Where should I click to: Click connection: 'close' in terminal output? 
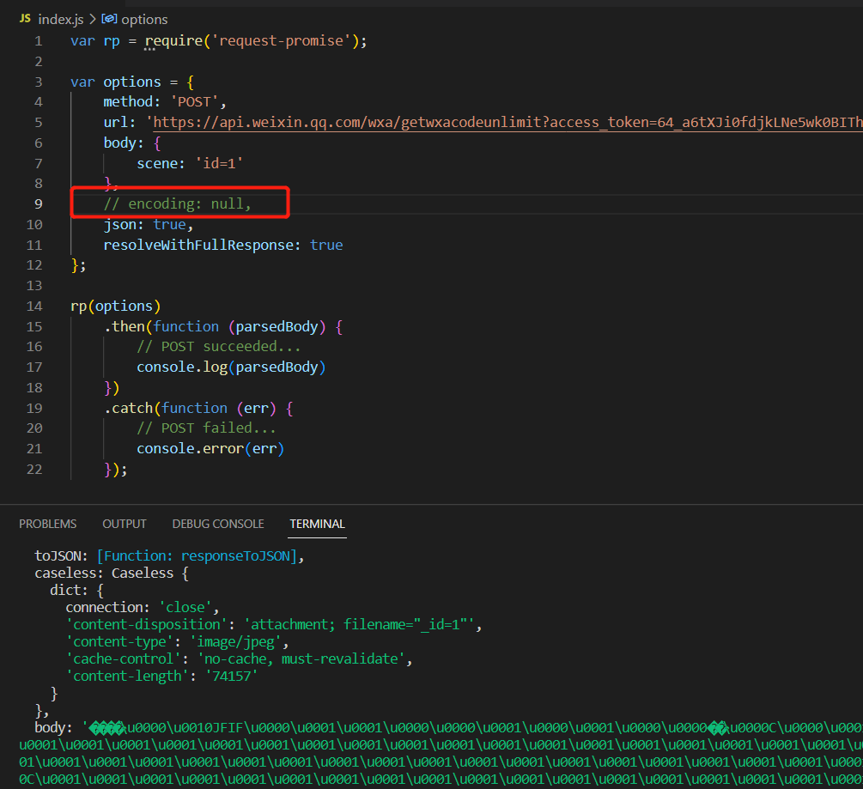[143, 608]
